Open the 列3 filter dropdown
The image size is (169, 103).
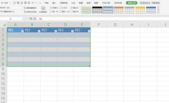[x=56, y=31]
